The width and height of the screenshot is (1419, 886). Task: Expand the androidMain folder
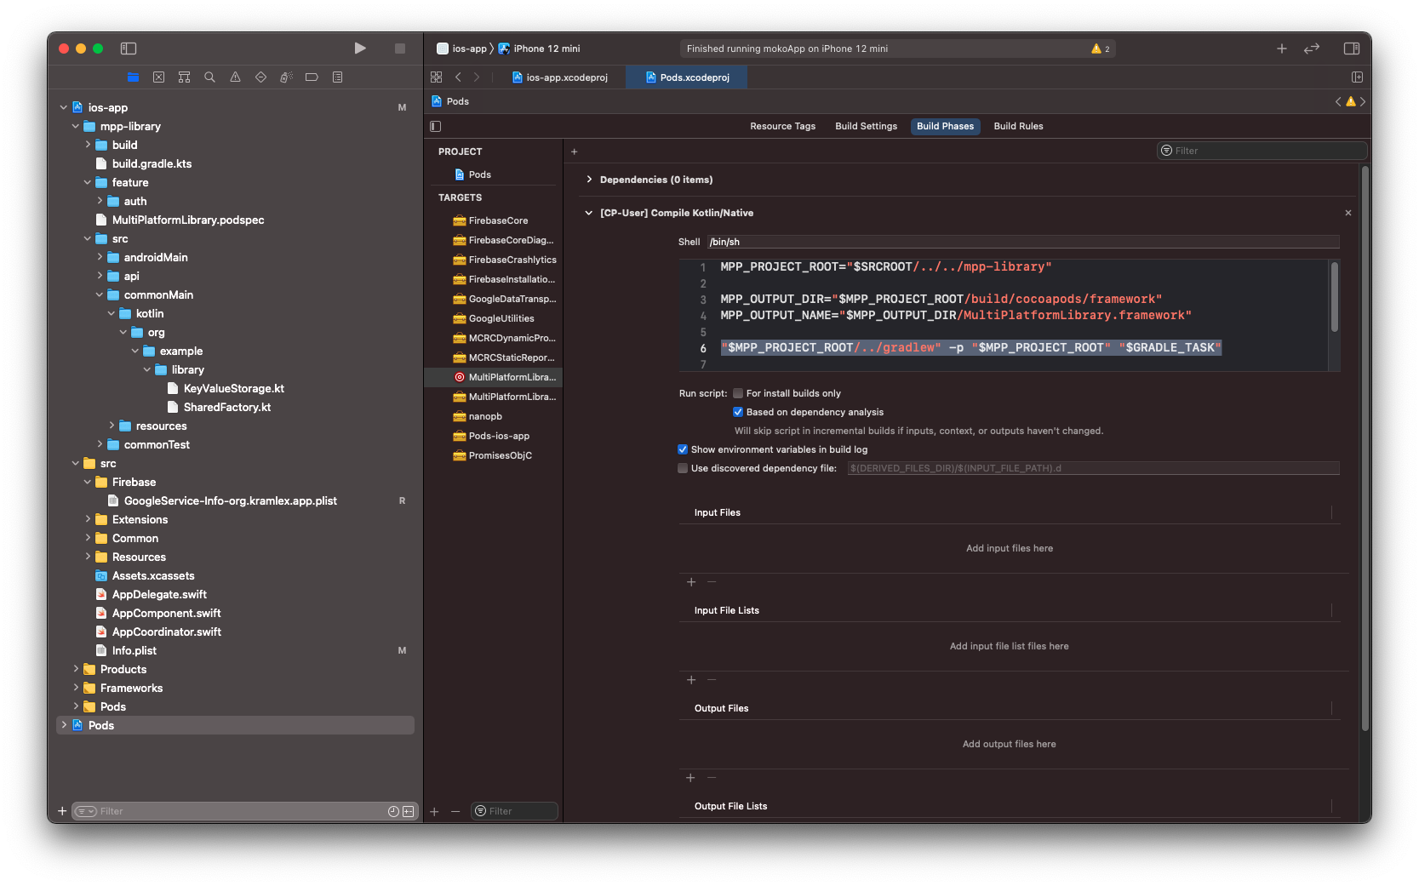100,258
